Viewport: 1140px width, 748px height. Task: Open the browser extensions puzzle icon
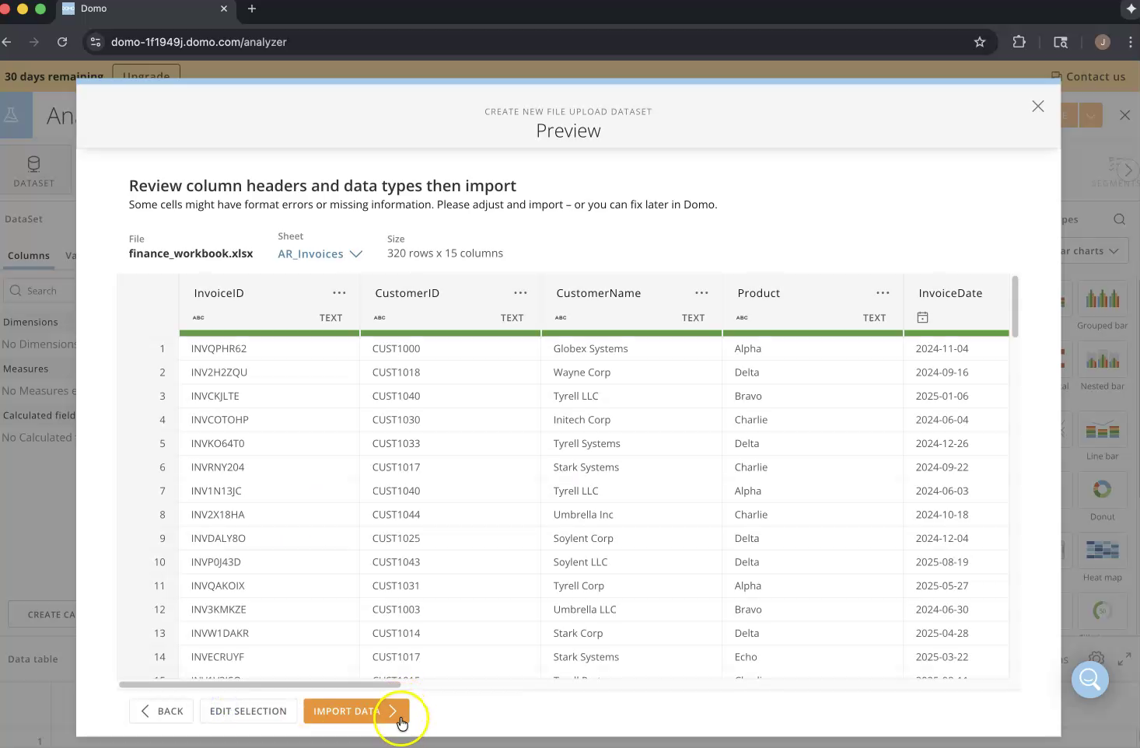tap(1019, 42)
